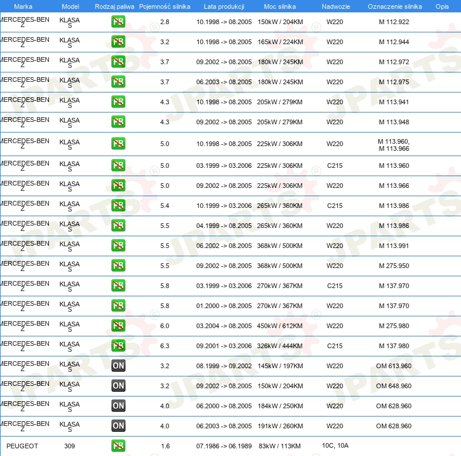Viewport: 461px width, 456px height.
Task: Click the Lata produkcji column header
Action: 223,6
